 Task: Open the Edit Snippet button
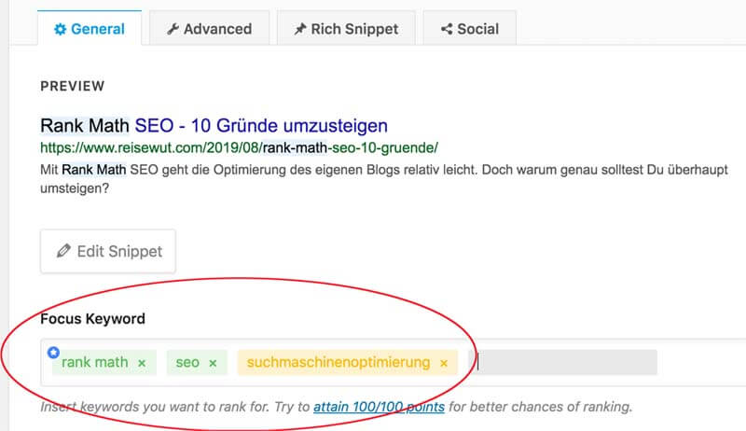pyautogui.click(x=108, y=251)
